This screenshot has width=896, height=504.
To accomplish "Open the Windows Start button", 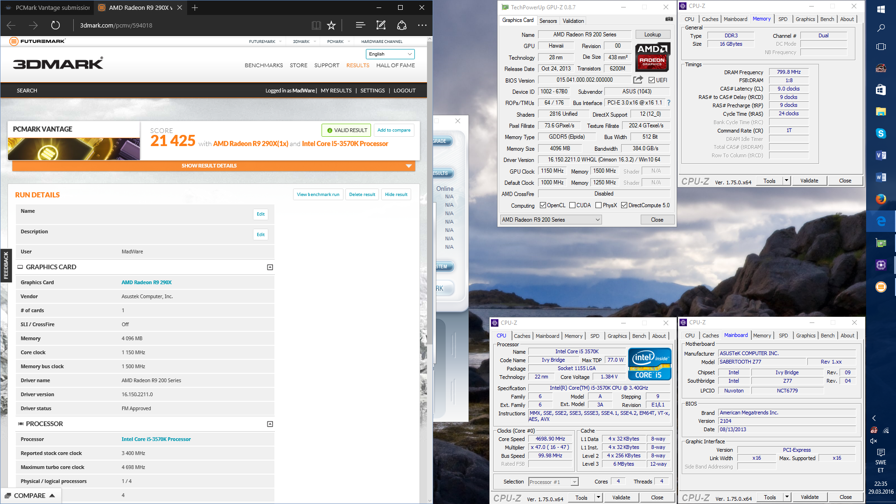I will tap(881, 9).
